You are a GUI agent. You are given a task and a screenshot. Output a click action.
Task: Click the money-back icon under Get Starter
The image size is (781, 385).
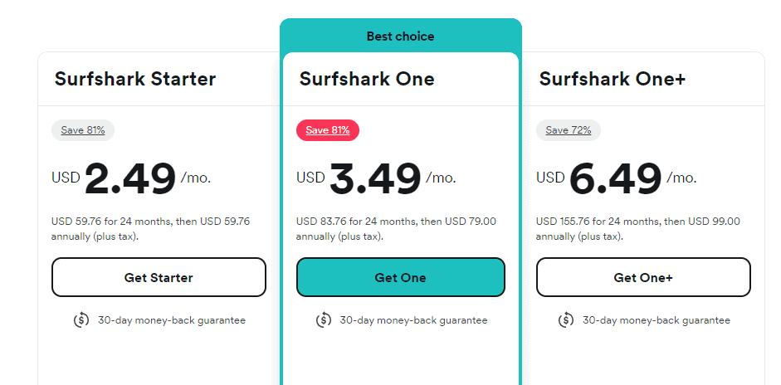(x=81, y=320)
